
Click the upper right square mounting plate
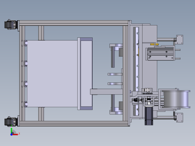tap(180, 40)
